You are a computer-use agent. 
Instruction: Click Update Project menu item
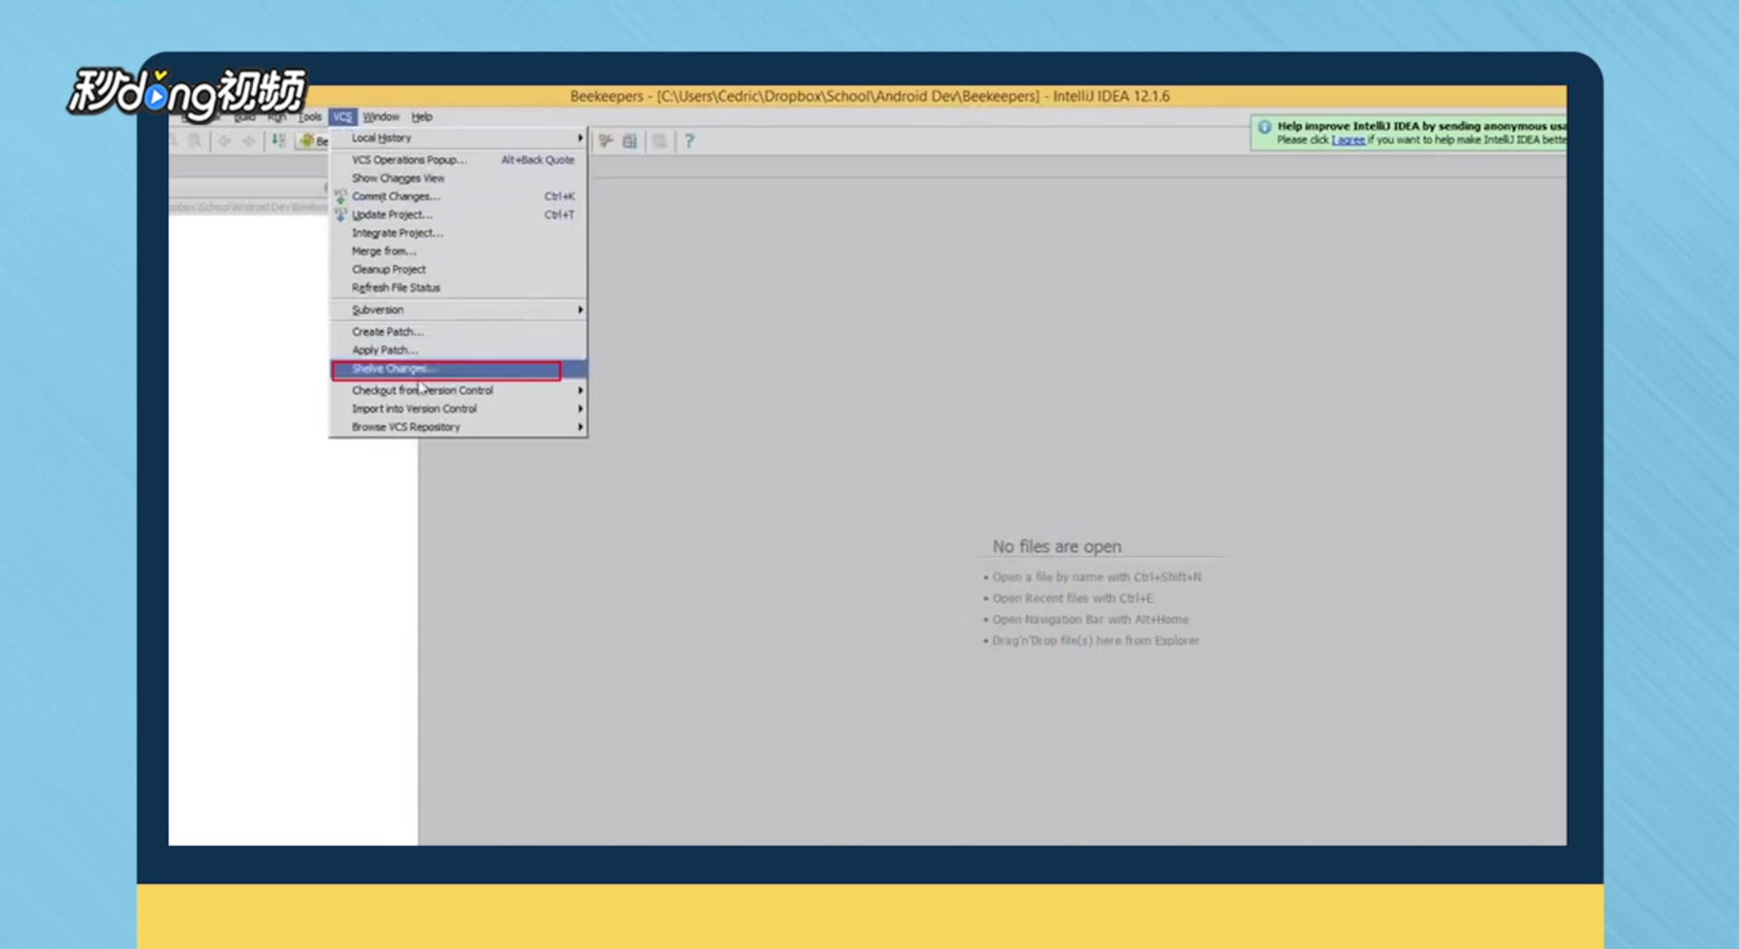[x=459, y=215]
